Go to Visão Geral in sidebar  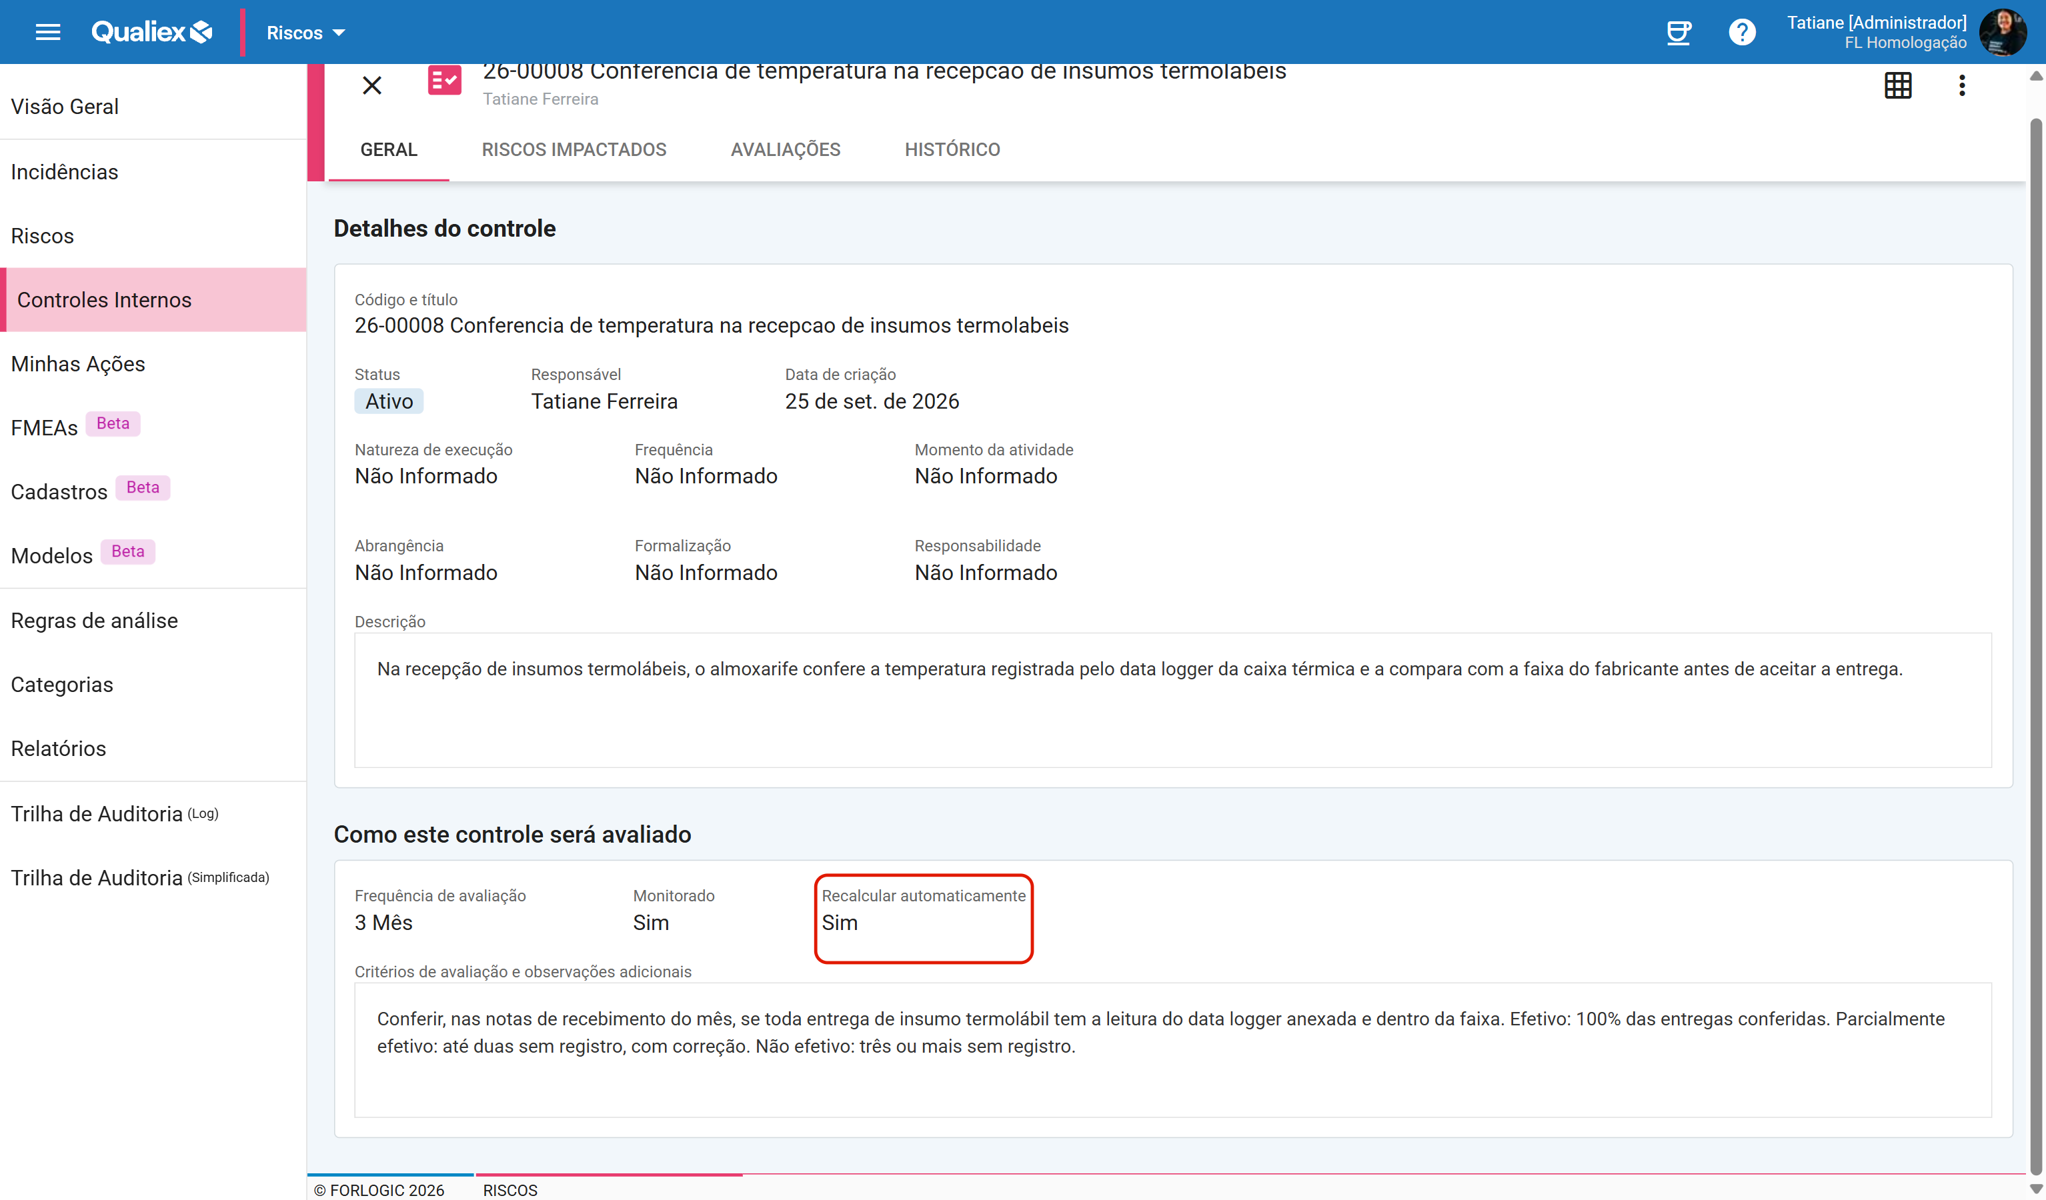tap(153, 107)
